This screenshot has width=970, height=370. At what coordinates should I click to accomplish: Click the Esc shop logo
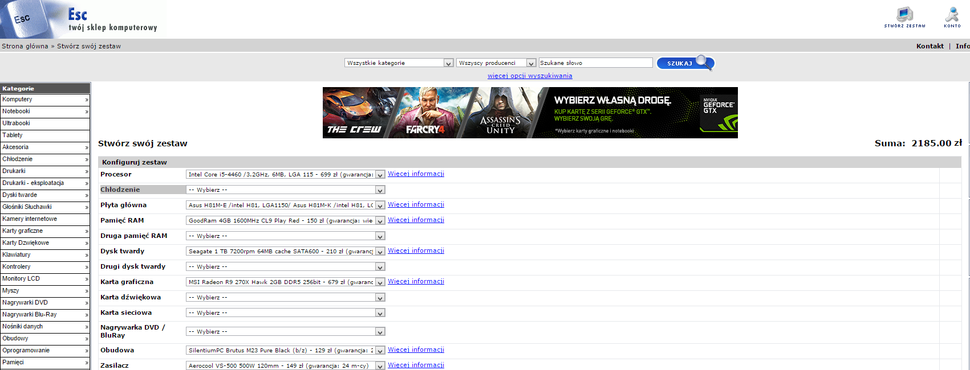[83, 19]
